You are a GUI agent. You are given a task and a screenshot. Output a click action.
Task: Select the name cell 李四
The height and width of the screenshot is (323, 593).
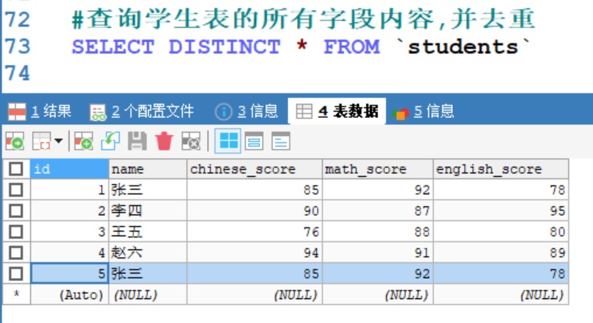tap(148, 211)
